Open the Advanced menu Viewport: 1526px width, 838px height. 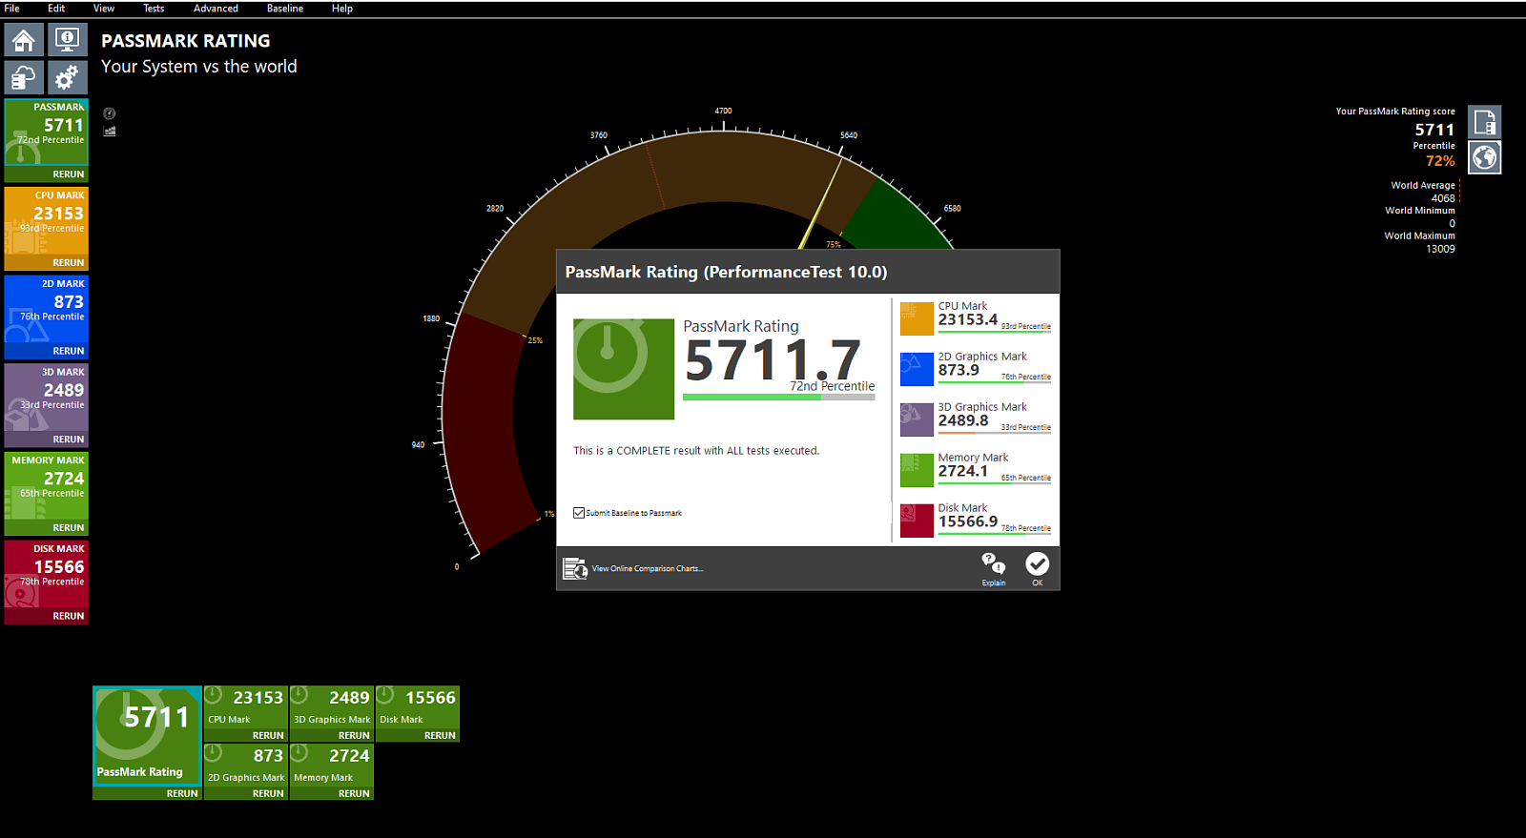click(x=217, y=9)
